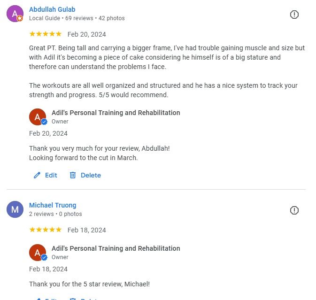Click the owner avatar in the Feb 18 reply
Screen dimensions: 316x300
coord(38,253)
